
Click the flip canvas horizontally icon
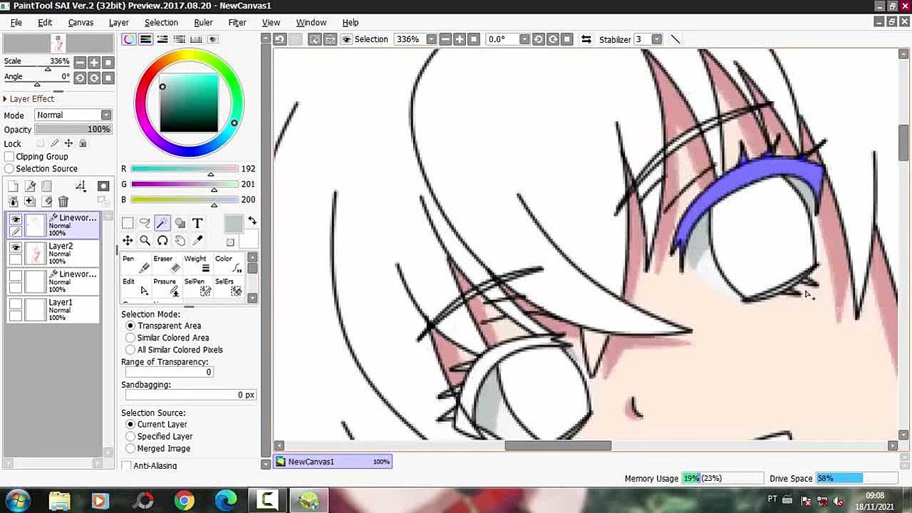(586, 39)
